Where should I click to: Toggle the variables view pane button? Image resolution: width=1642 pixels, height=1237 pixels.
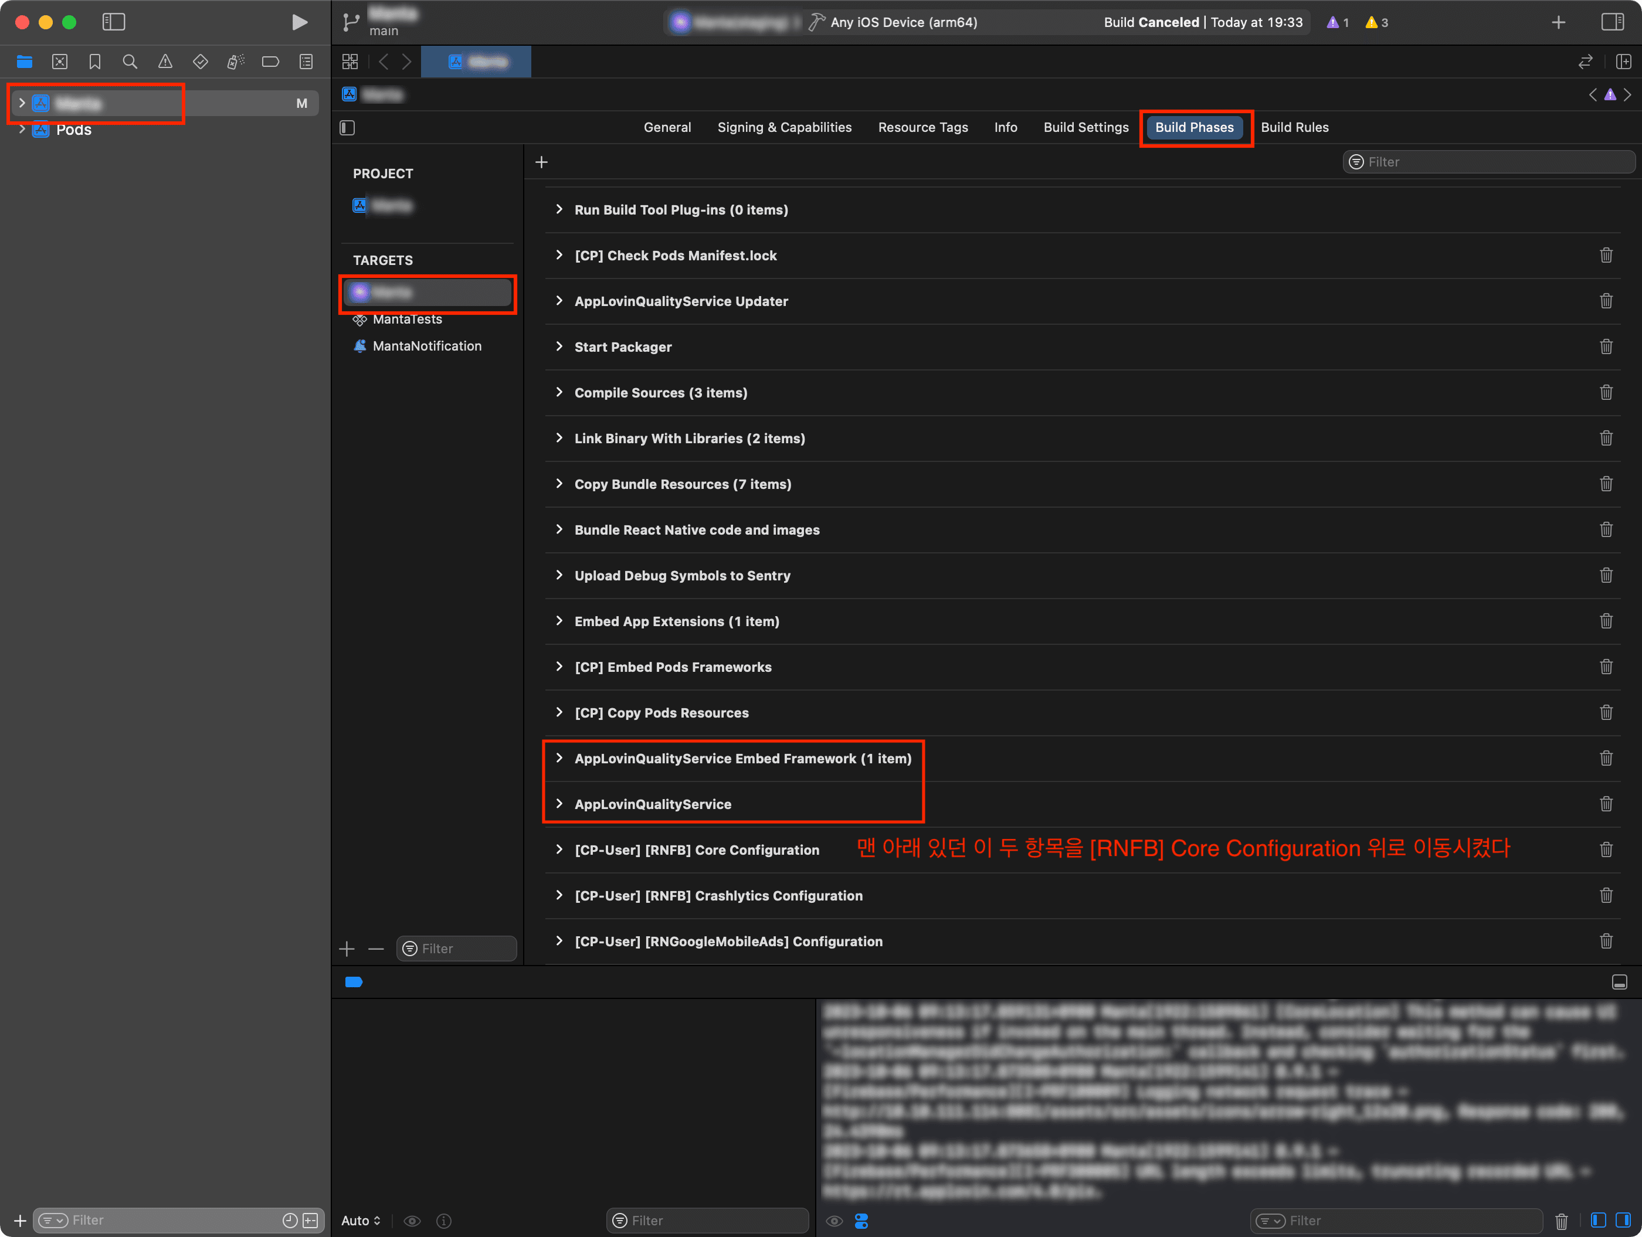[x=1598, y=1220]
